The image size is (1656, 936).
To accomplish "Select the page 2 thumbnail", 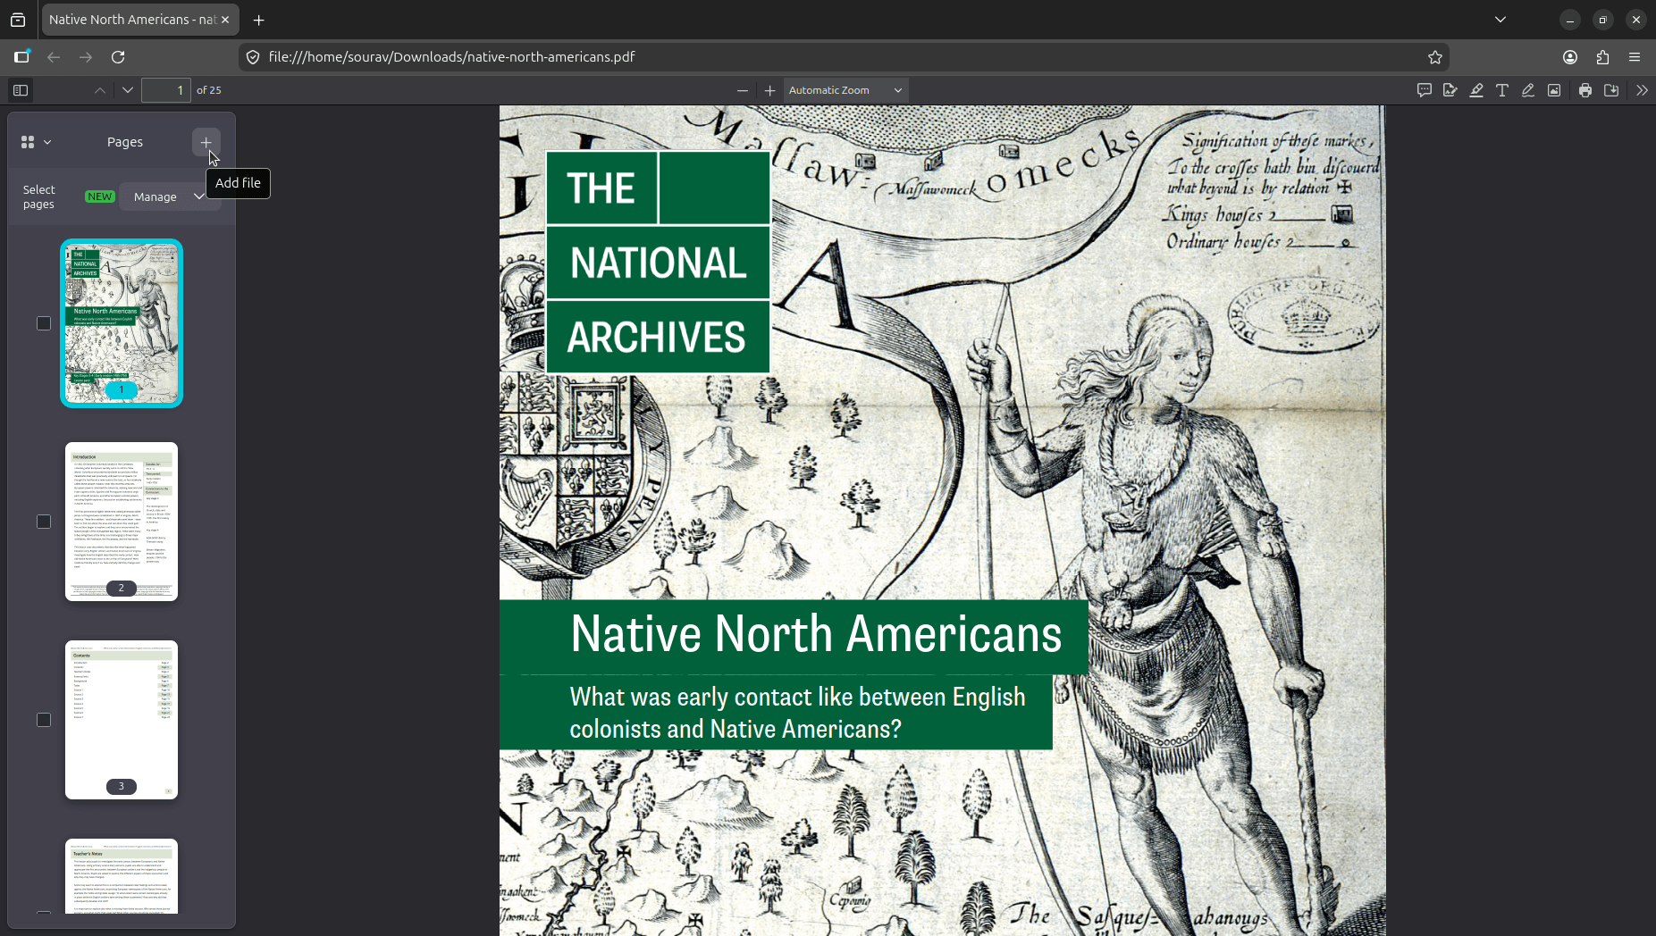I will (122, 522).
